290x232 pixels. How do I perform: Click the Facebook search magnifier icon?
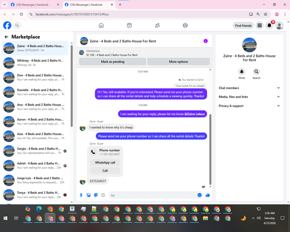[x=17, y=26]
